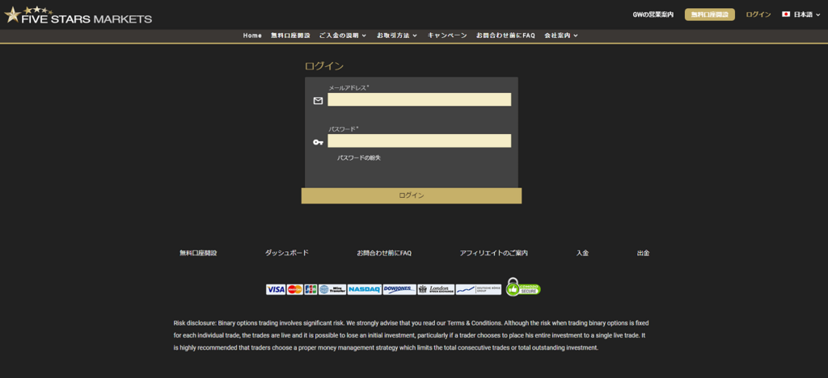The height and width of the screenshot is (378, 828).
Task: Open 無料口座開設 in the navigation bar
Action: tap(290, 36)
